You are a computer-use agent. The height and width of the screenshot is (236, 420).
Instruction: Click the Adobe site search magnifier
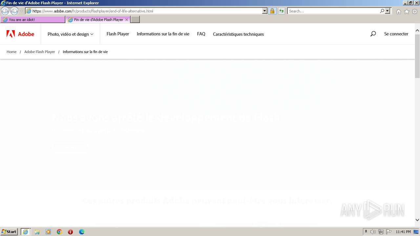[x=373, y=34]
